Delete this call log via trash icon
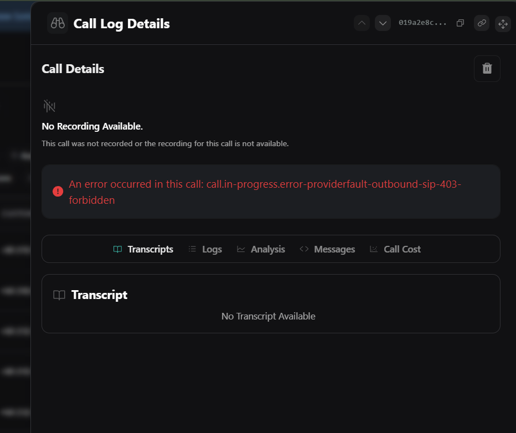 point(487,68)
